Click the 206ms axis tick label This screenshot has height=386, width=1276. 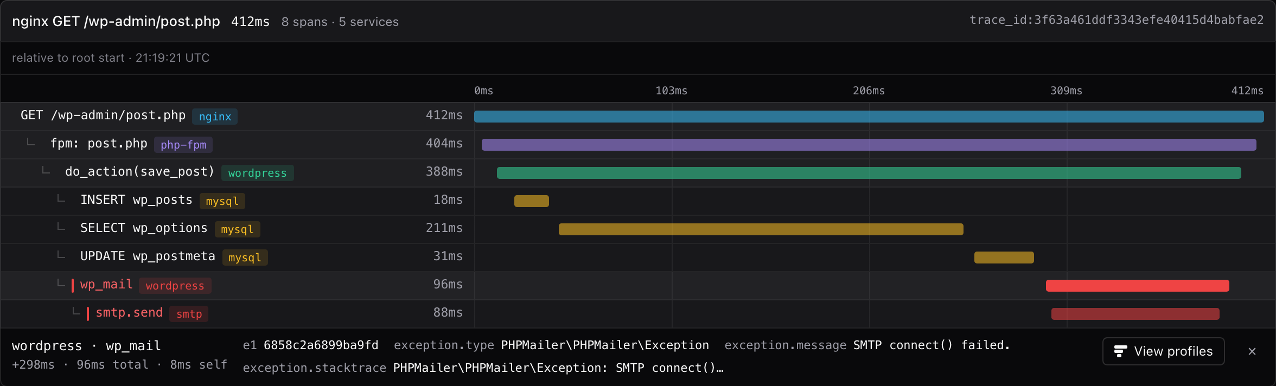point(869,91)
